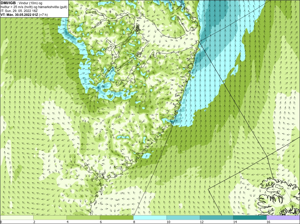
Task: Click the 12–14 m/s teal legend swatch
Action: 217,217
